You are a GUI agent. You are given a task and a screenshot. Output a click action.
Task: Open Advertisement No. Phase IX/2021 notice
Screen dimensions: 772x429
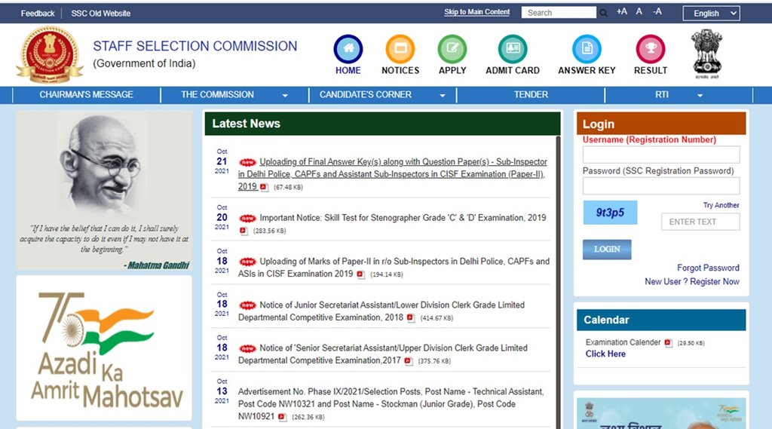(x=391, y=404)
